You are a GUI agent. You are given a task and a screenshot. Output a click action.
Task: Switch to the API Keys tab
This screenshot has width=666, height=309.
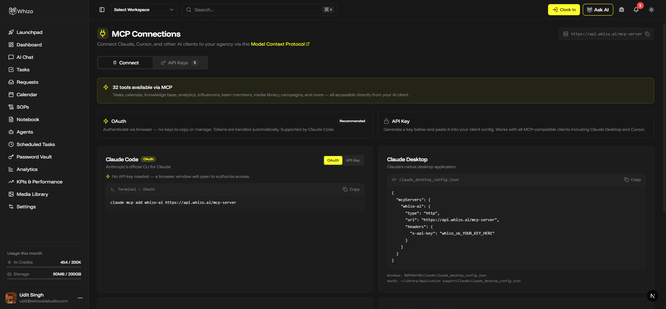click(180, 63)
